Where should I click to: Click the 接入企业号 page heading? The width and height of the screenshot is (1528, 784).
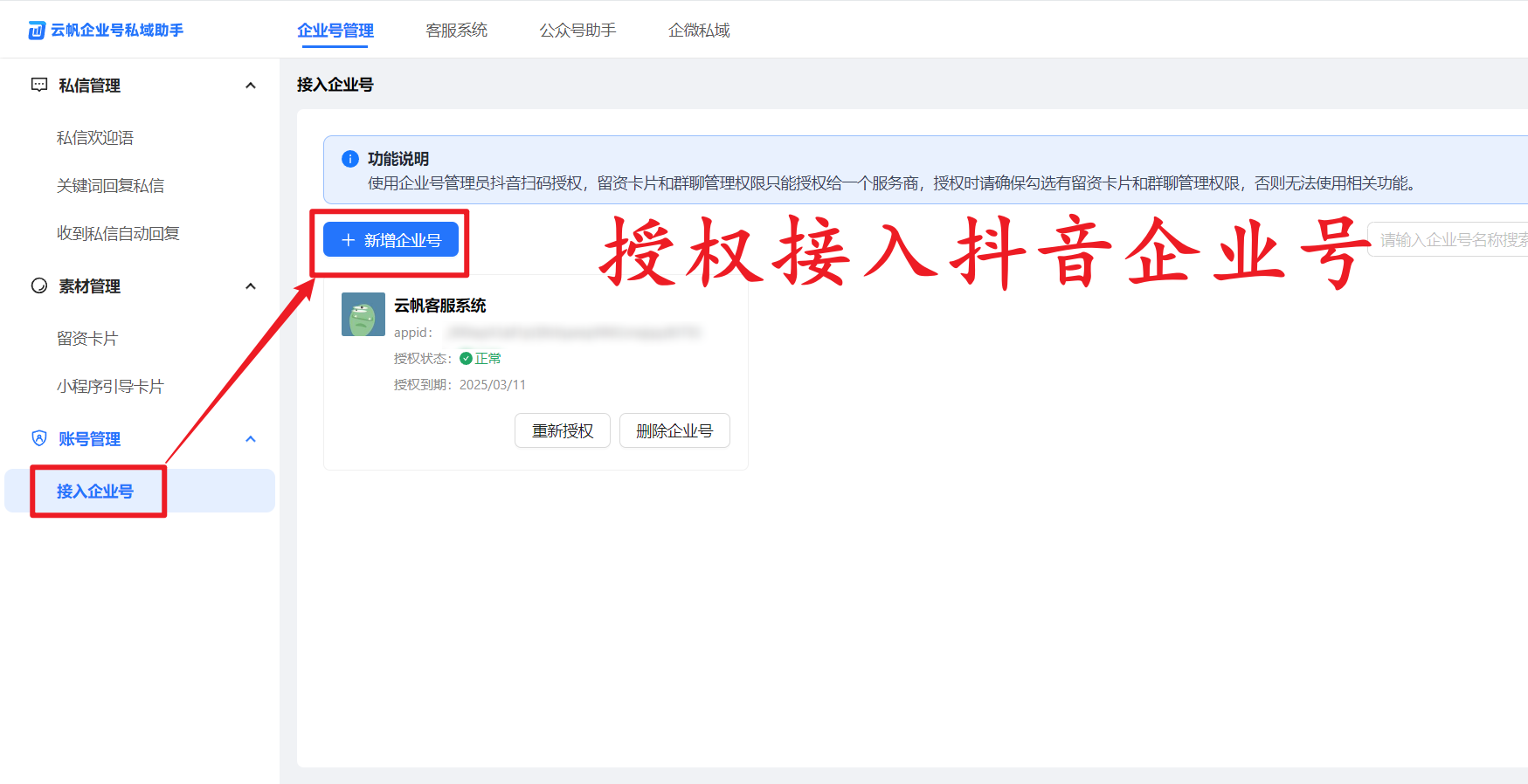click(x=335, y=85)
